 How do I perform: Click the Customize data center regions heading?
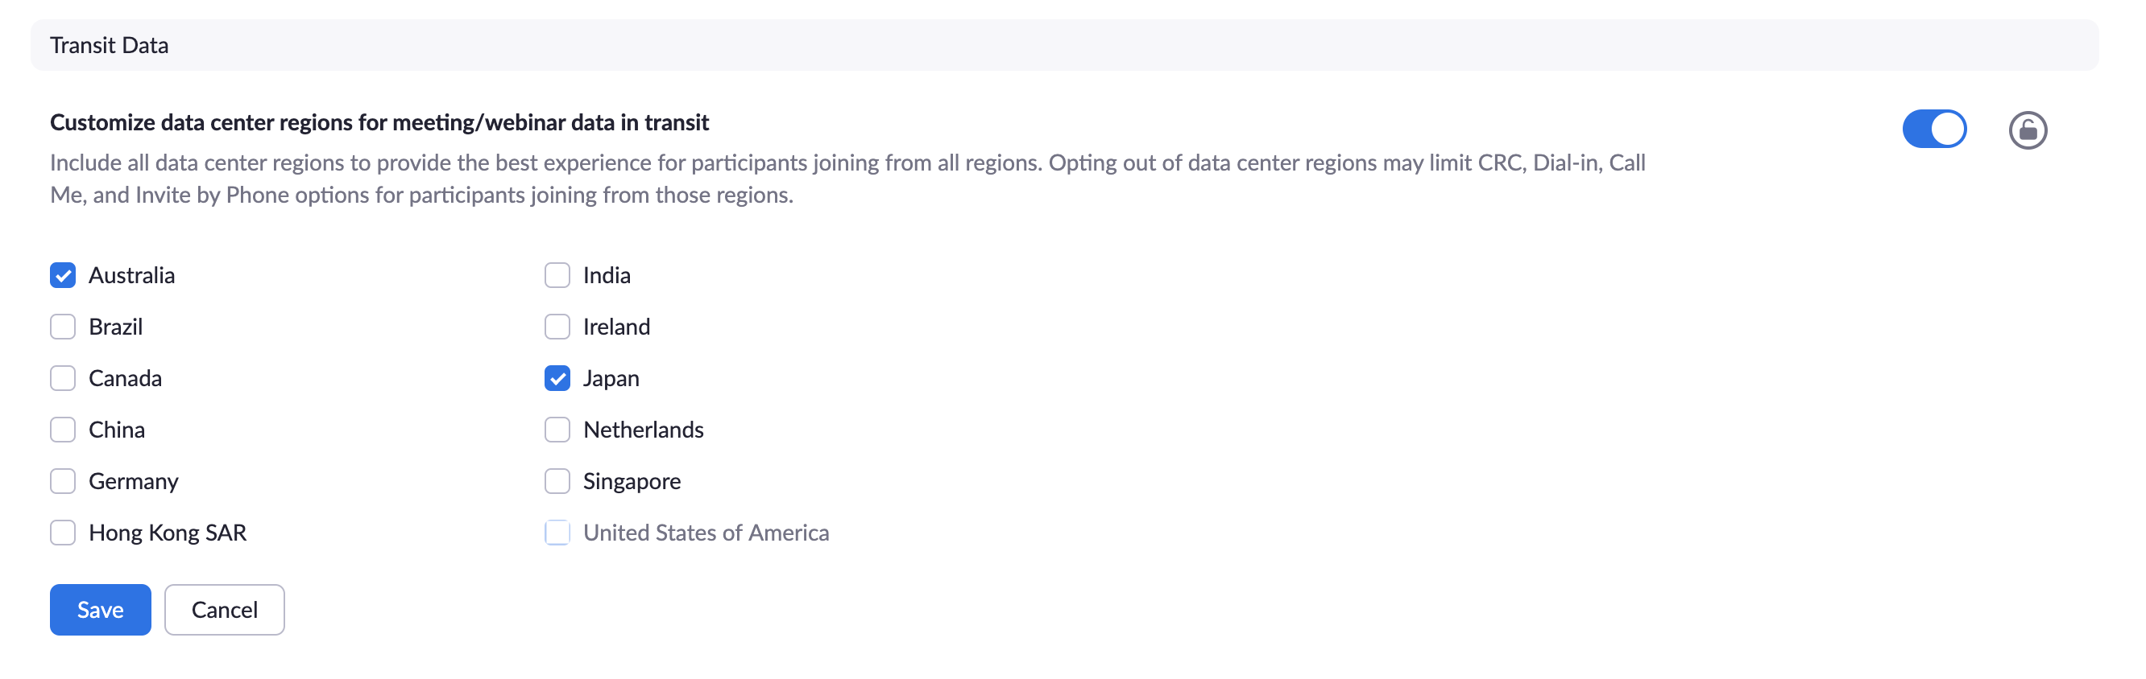point(379,122)
